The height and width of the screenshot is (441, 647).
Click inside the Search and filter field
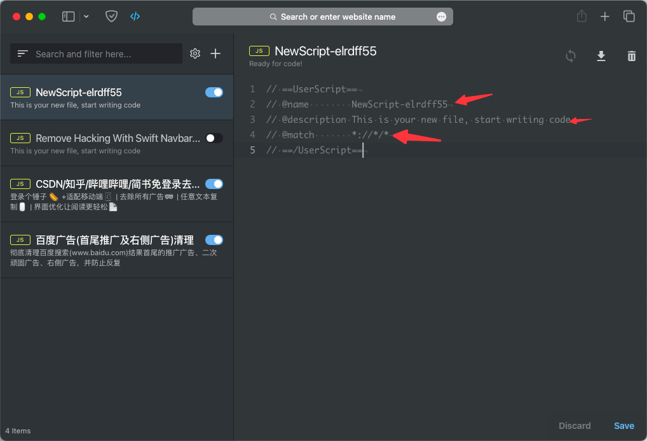96,53
